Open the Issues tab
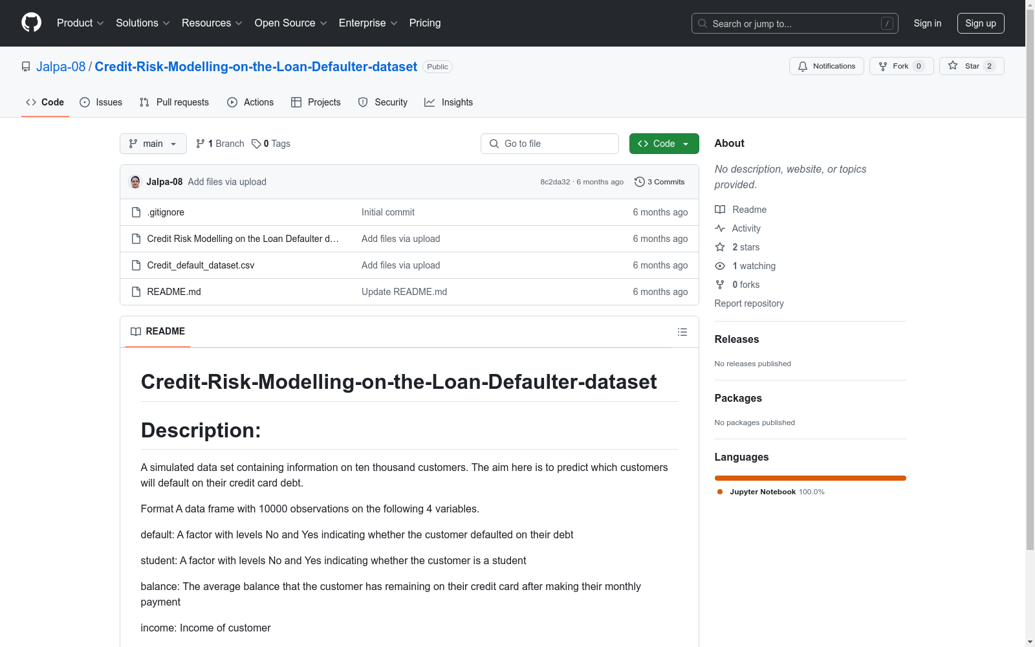Viewport: 1035px width, 647px height. [101, 102]
